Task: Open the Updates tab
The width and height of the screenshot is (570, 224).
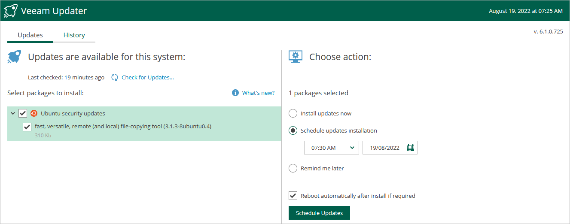Action: pyautogui.click(x=30, y=35)
